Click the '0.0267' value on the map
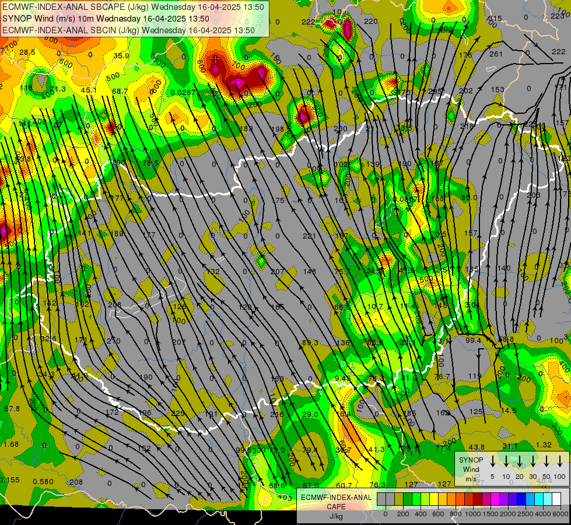The width and height of the screenshot is (571, 525). coord(183,93)
